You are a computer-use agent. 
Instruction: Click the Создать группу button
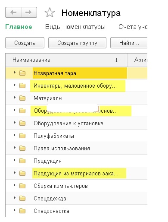[77, 43]
